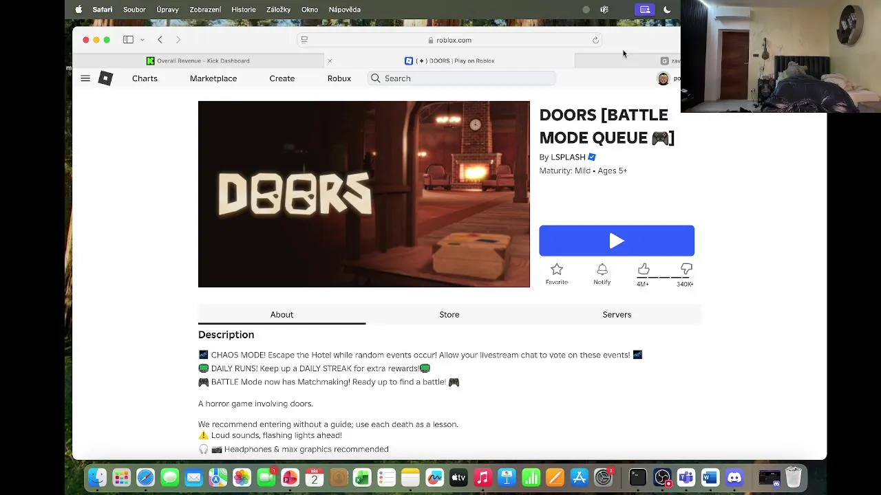The height and width of the screenshot is (495, 881).
Task: Click the verified badge next to LSPLASH
Action: click(591, 157)
